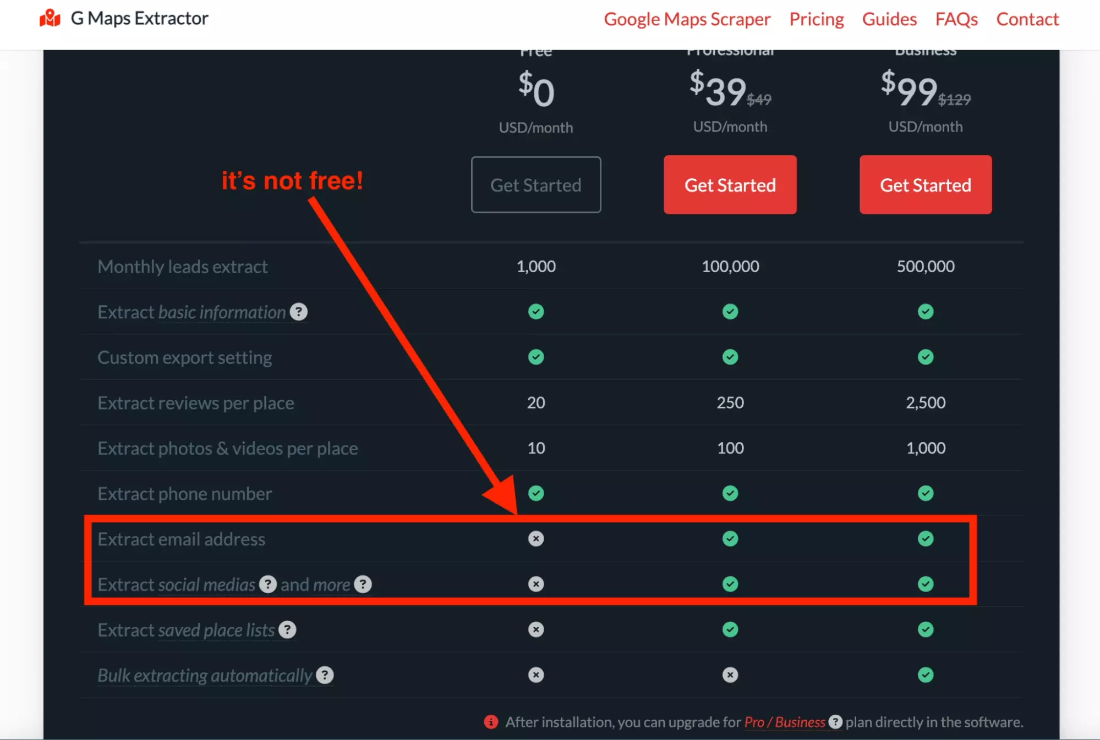The width and height of the screenshot is (1100, 740).
Task: Click Professional plan bulk extracting X mark
Action: pyautogui.click(x=730, y=675)
